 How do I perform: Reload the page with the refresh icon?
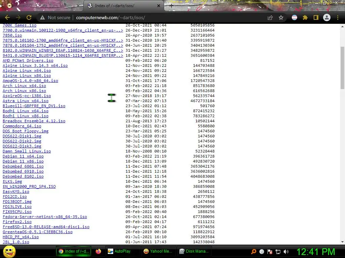pyautogui.click(x=29, y=17)
